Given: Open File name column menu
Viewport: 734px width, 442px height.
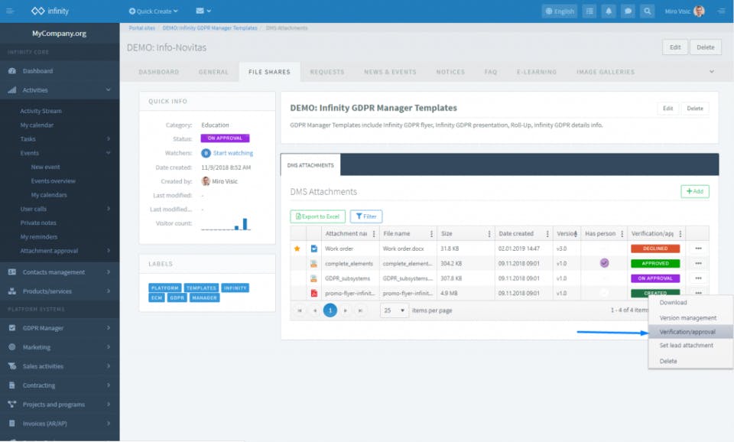Looking at the screenshot, I should click(x=431, y=234).
